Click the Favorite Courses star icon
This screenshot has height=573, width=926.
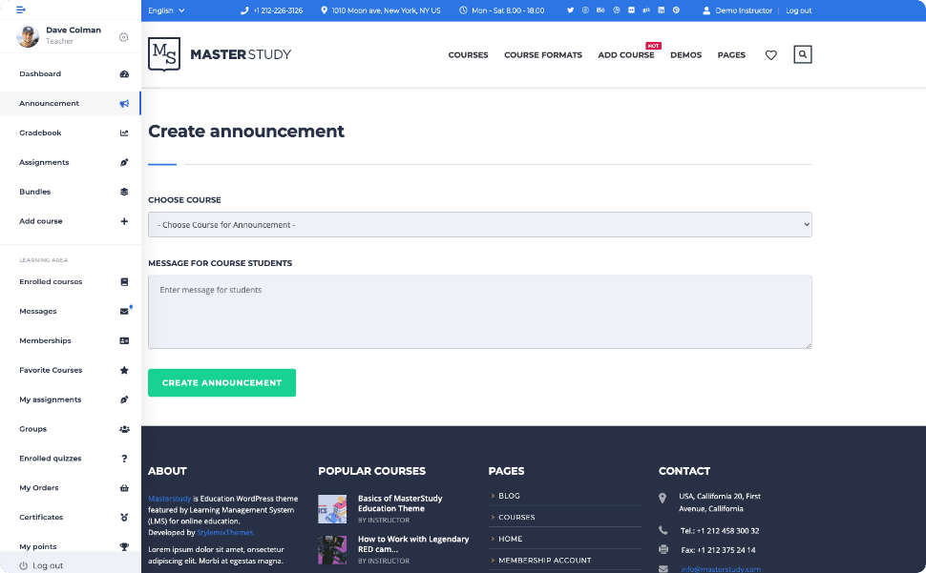[124, 370]
